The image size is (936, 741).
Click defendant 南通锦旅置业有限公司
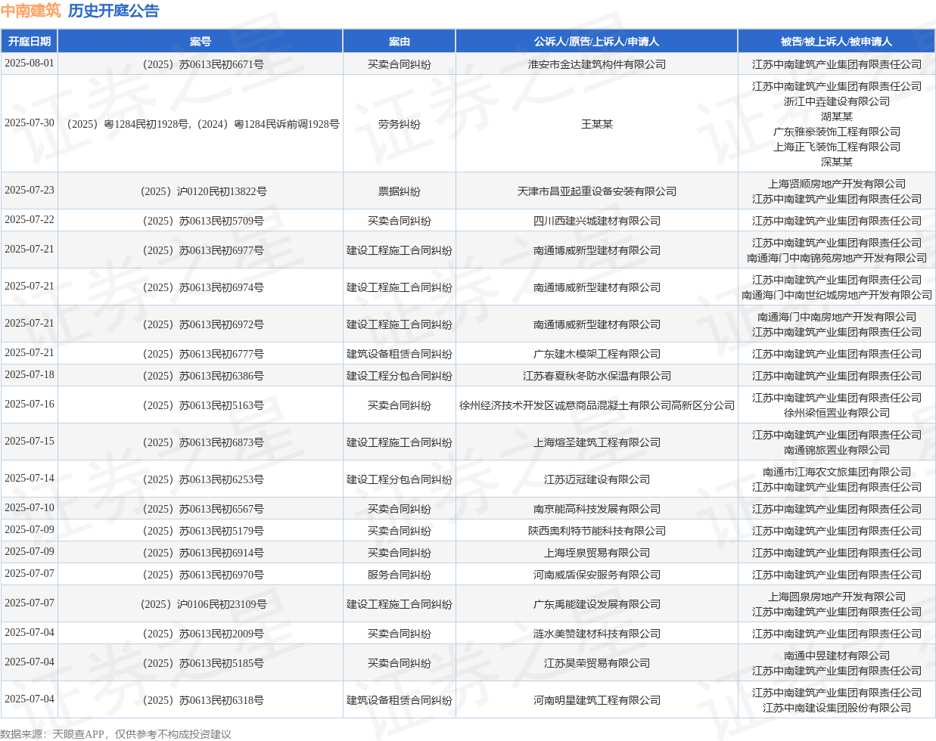click(837, 450)
